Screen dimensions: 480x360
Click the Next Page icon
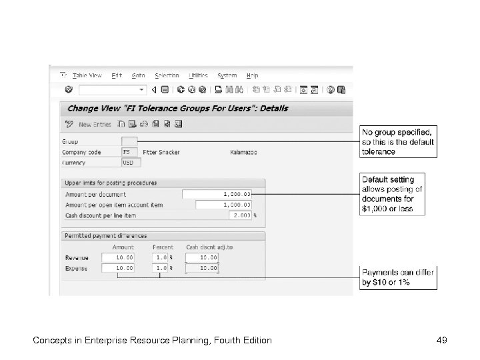click(277, 89)
